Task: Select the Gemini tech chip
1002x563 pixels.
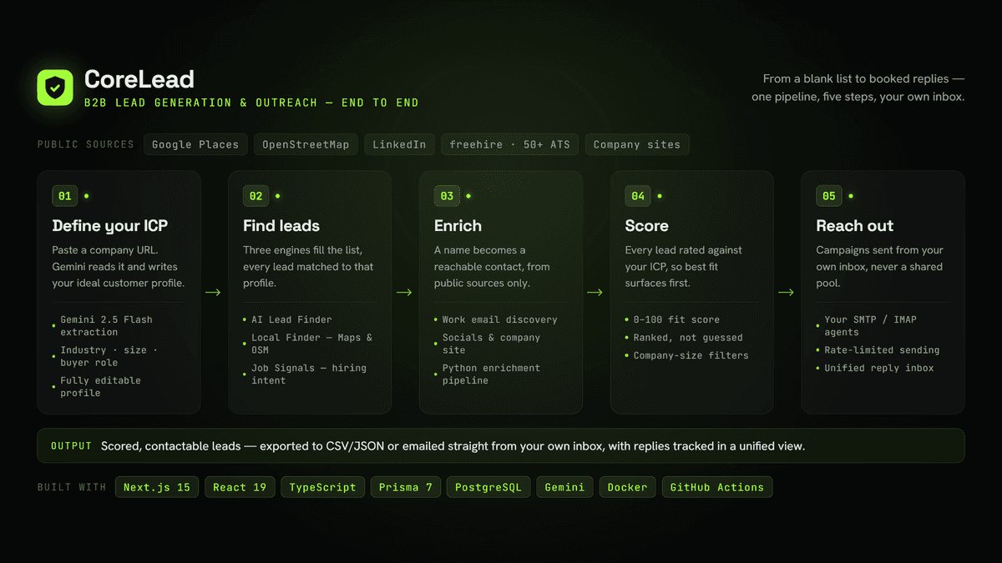Action: tap(565, 487)
